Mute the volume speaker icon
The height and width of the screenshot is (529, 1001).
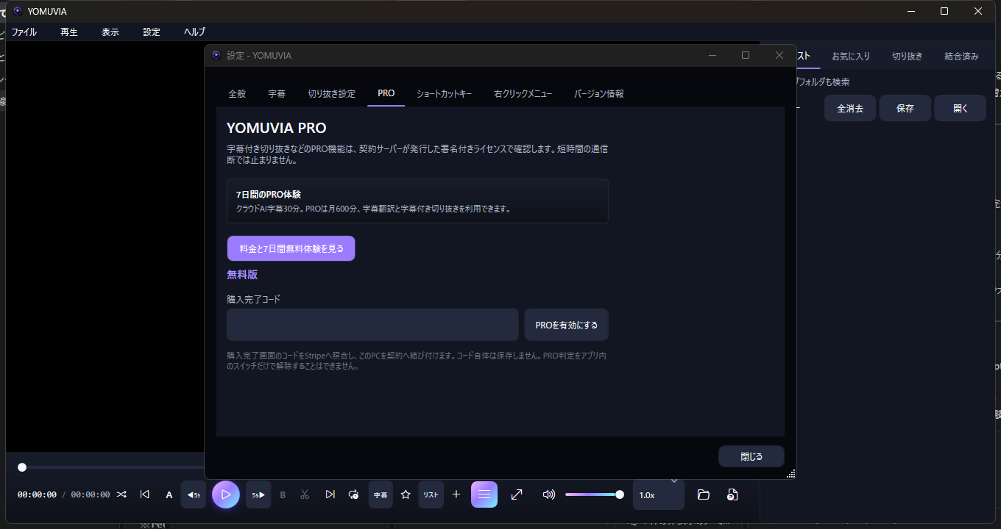coord(548,494)
